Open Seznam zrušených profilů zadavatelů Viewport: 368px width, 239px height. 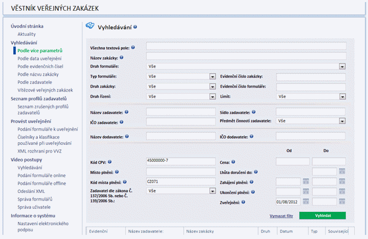tap(43, 110)
